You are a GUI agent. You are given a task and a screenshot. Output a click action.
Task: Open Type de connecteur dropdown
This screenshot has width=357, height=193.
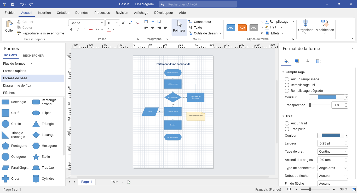333,168
